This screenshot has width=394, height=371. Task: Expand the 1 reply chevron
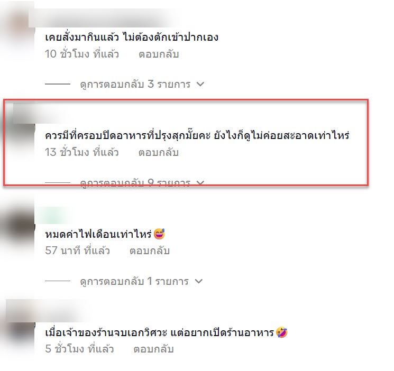click(198, 281)
